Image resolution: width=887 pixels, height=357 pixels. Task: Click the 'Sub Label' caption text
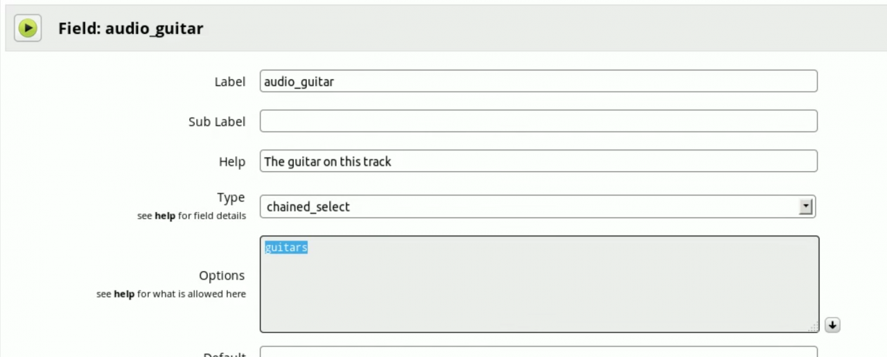coord(217,122)
